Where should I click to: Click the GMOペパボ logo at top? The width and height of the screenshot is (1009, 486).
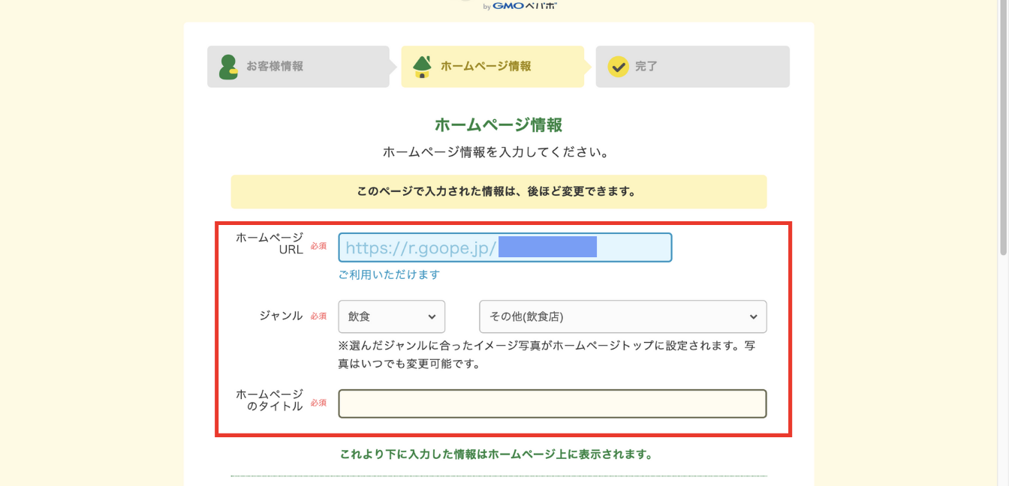coord(520,5)
